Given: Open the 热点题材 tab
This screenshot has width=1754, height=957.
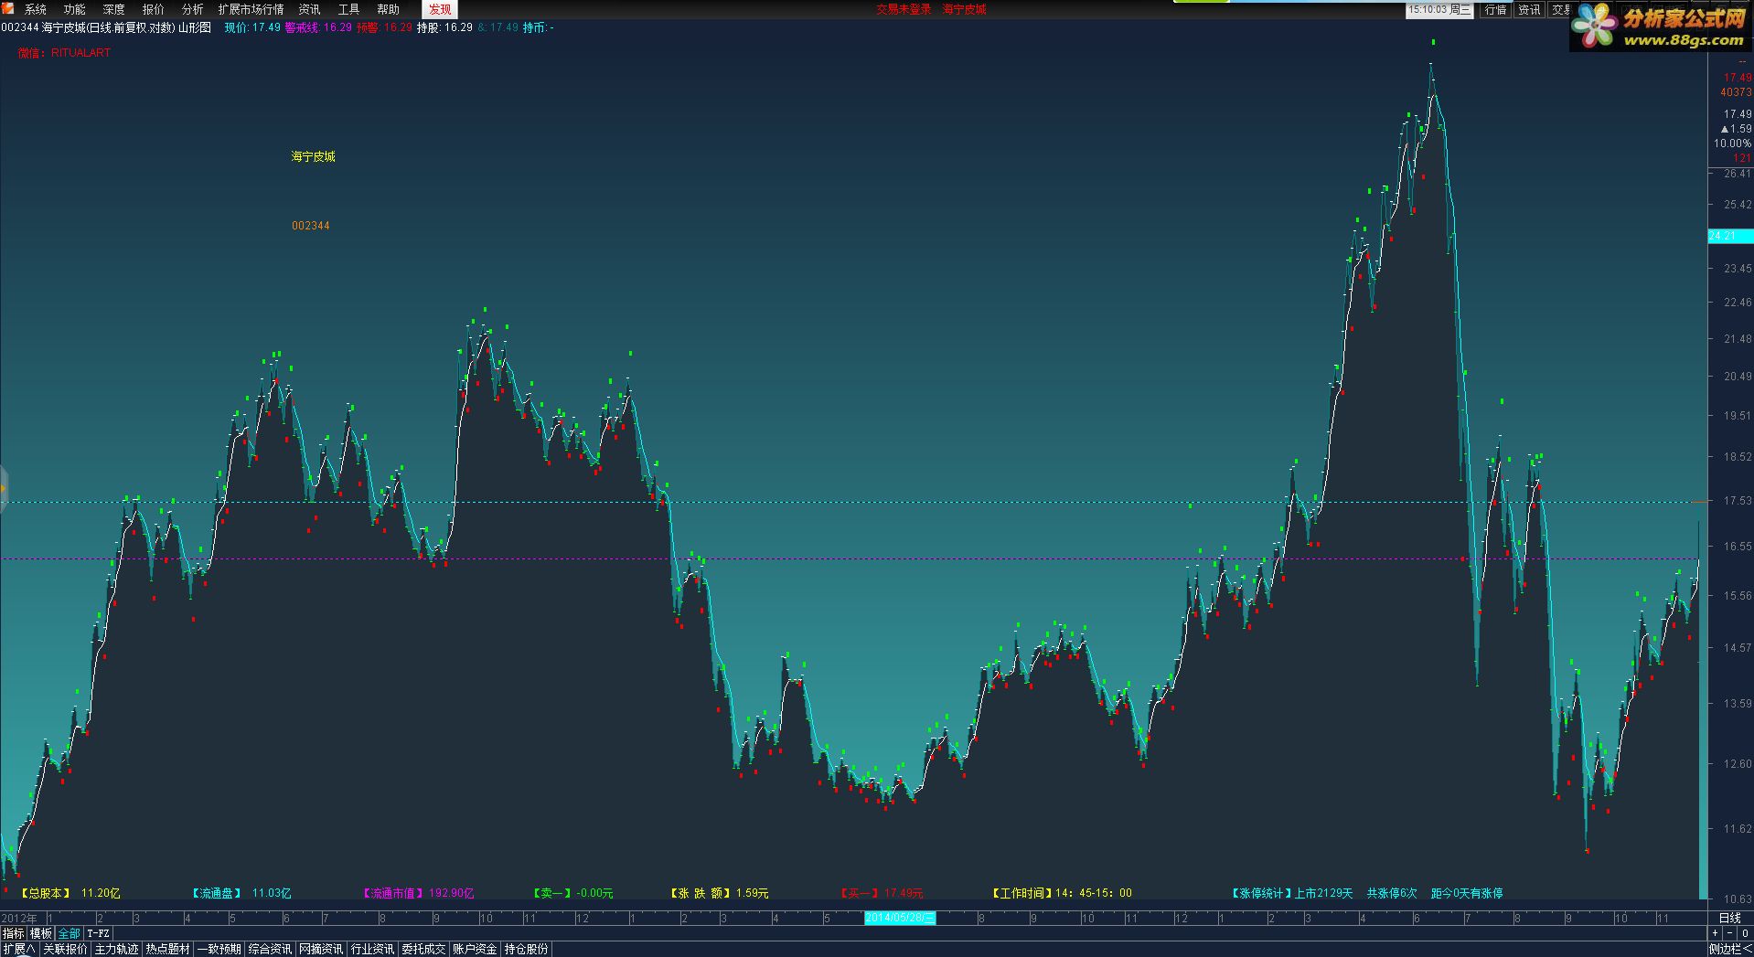Looking at the screenshot, I should click(168, 950).
